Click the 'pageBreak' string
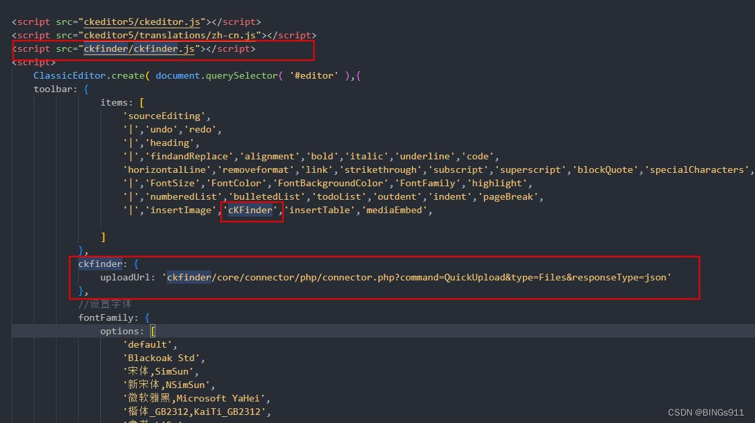 508,197
